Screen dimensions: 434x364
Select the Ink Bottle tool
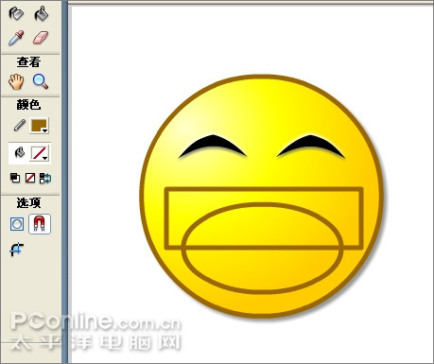click(x=16, y=14)
